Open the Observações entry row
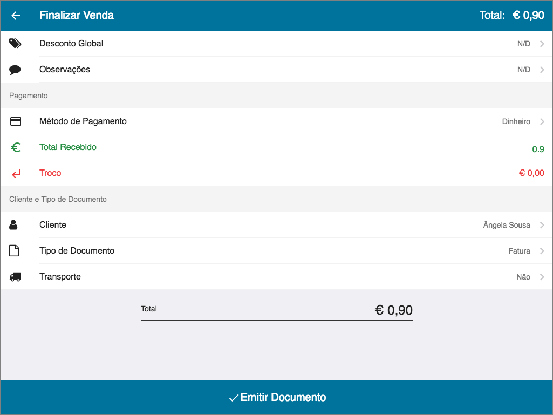 [x=276, y=69]
